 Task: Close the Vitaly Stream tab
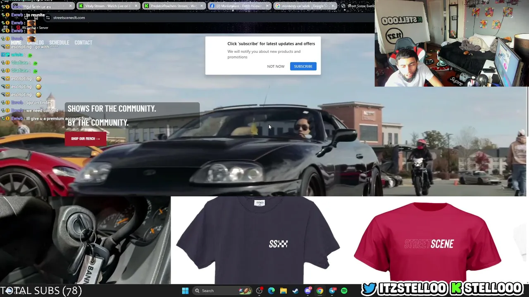coord(136,6)
